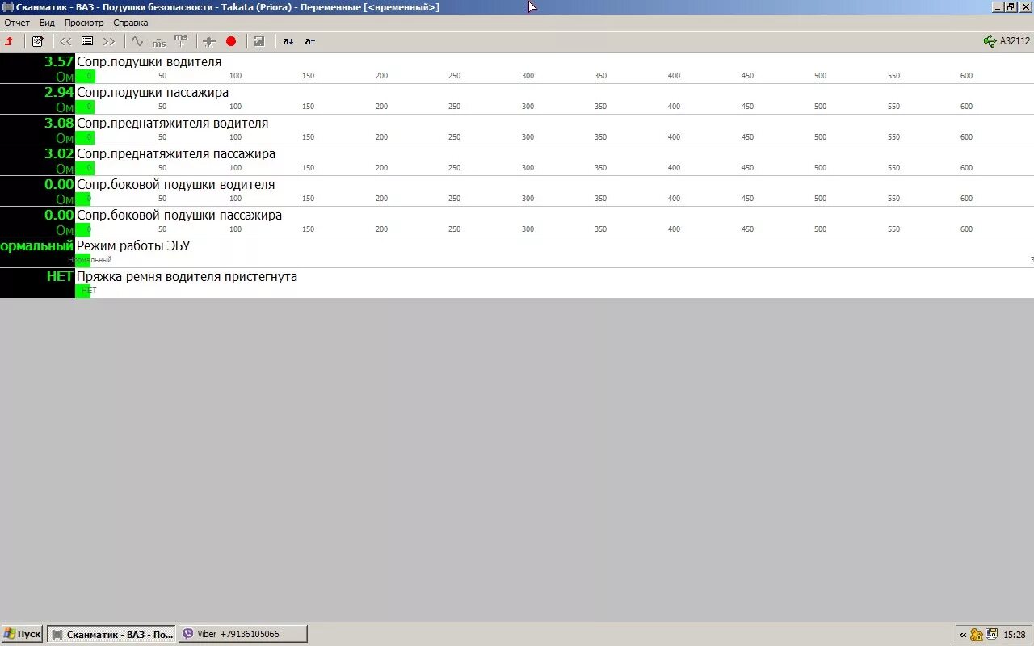Click the security warning tray icon

coord(977,635)
